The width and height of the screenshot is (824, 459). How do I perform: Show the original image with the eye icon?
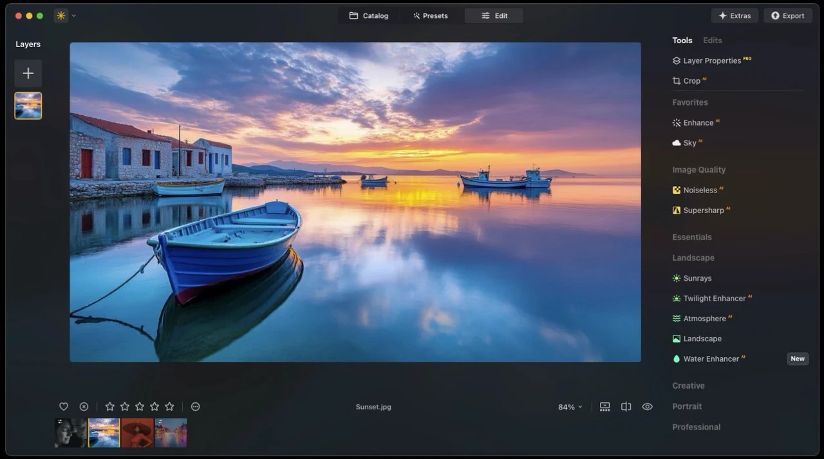click(x=647, y=406)
